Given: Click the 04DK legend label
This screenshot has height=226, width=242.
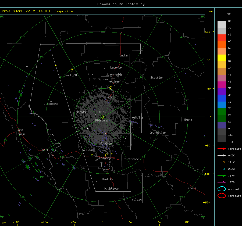Looking at the screenshot, I should point(231,156).
